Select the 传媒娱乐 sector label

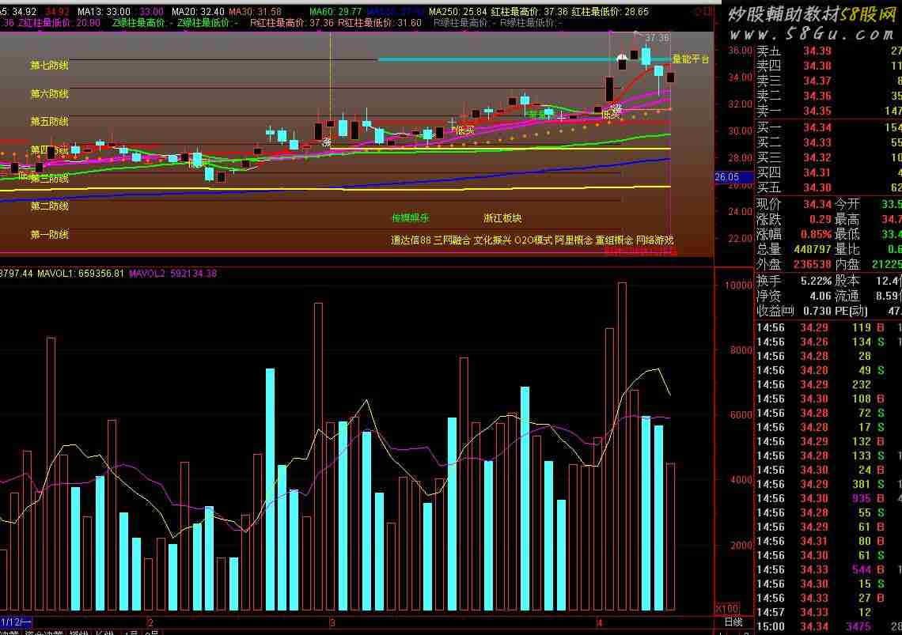click(411, 218)
